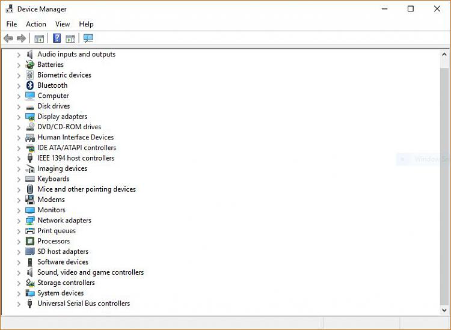Expand the Audio inputs and outputs node
This screenshot has height=330, width=451.
19,55
